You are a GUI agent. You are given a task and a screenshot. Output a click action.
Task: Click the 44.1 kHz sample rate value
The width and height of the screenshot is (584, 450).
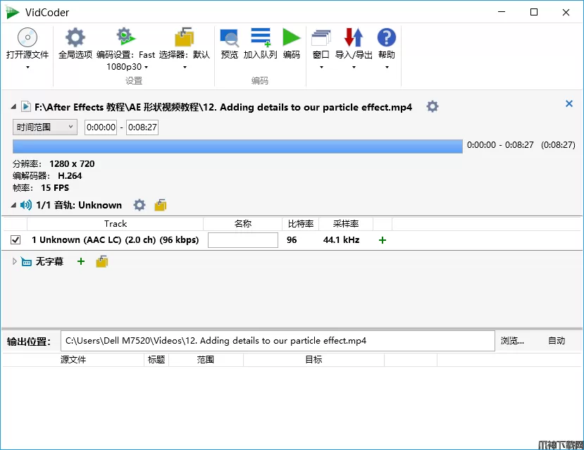(341, 240)
